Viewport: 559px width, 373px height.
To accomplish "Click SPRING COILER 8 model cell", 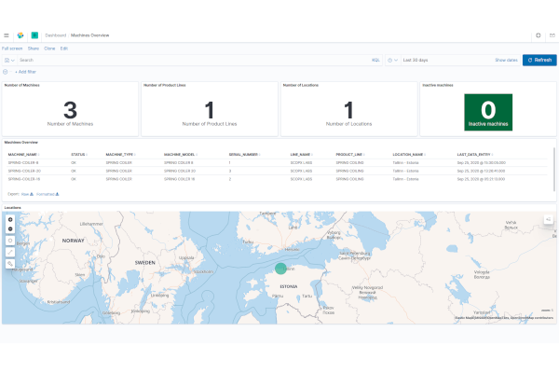I will 178,163.
